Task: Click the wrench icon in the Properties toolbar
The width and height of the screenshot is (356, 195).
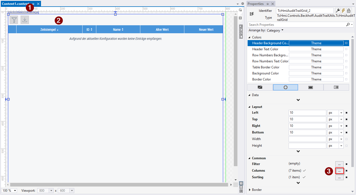Action: point(338,10)
